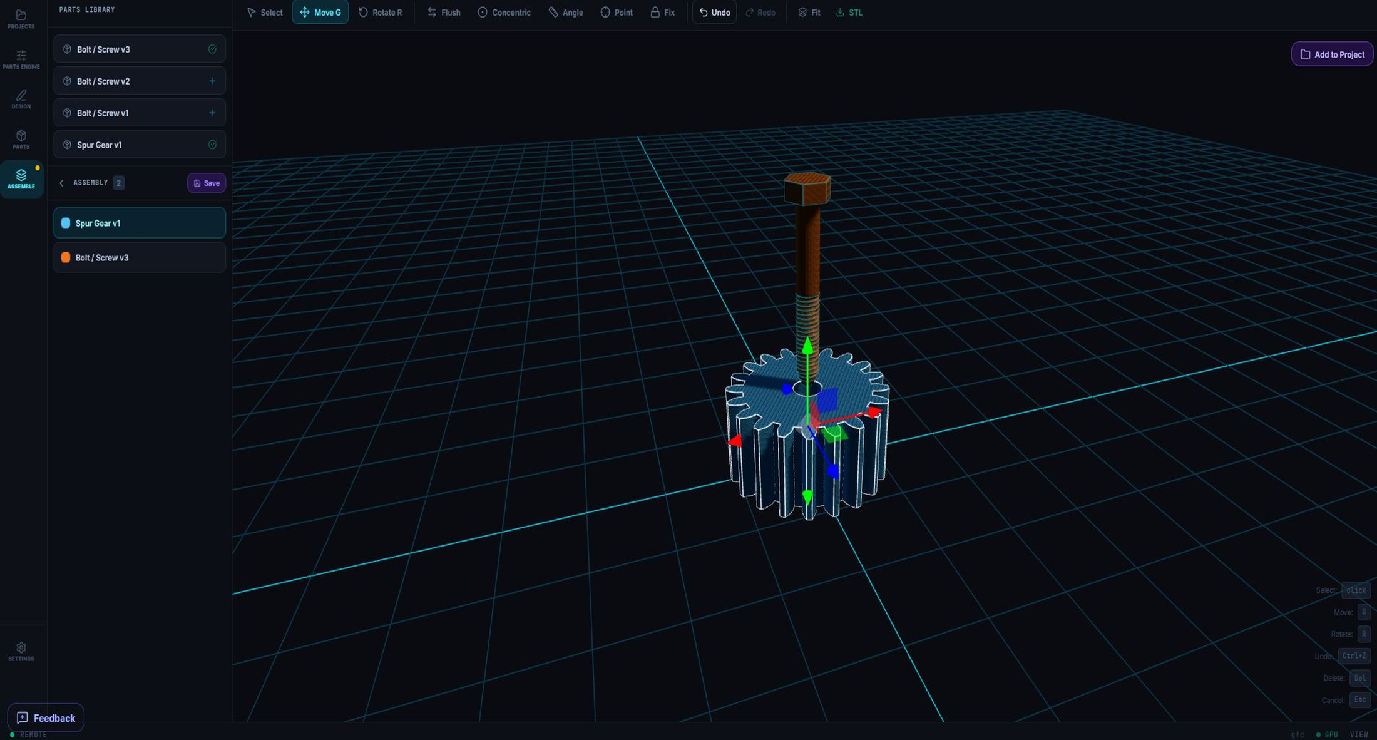Select Bolt / Screw v1 library item

pyautogui.click(x=140, y=113)
